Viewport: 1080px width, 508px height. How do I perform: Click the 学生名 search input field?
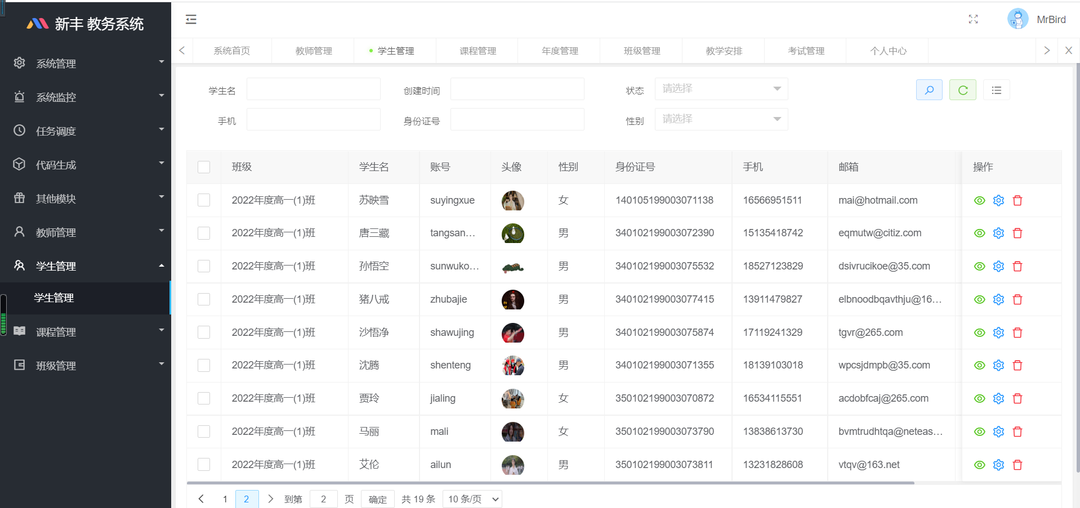(314, 89)
